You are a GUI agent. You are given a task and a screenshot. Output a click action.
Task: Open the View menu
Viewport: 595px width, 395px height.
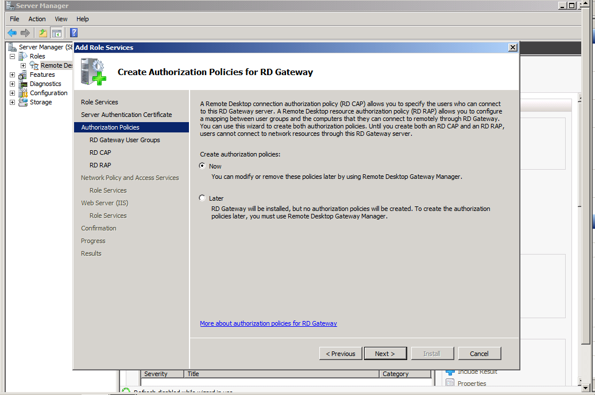click(x=61, y=19)
